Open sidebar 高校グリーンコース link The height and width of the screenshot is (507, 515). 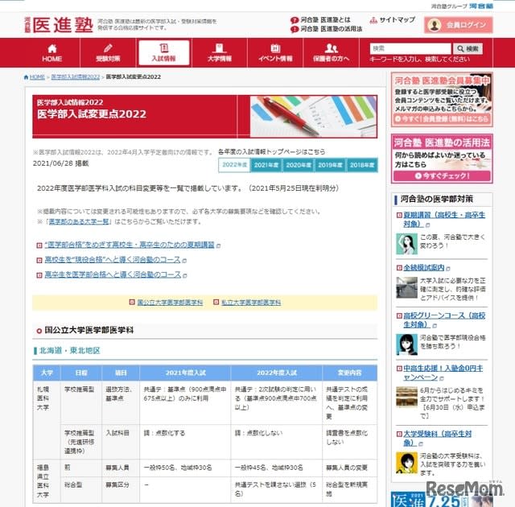point(444,320)
